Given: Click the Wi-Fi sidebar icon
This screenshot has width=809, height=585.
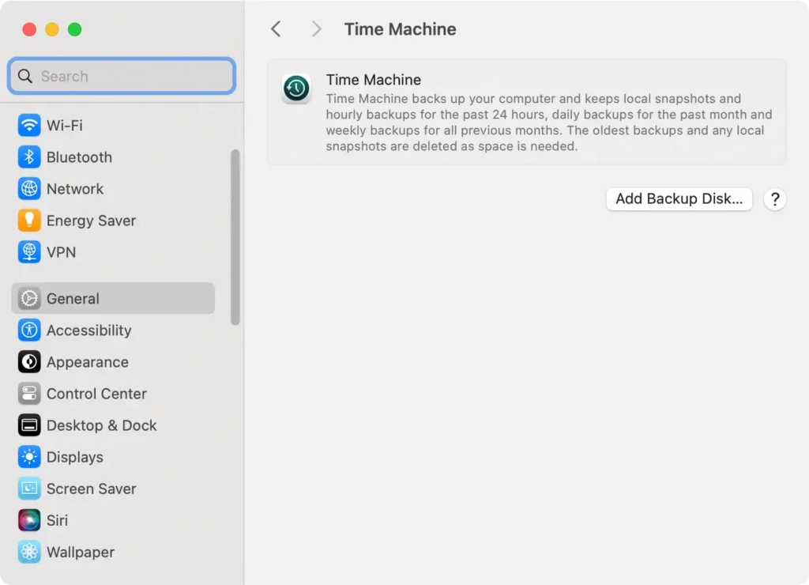Looking at the screenshot, I should [x=29, y=125].
